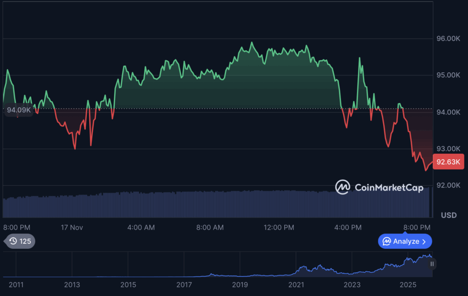Image resolution: width=468 pixels, height=296 pixels.
Task: Click the 17 Nov axis label
Action: coord(72,227)
